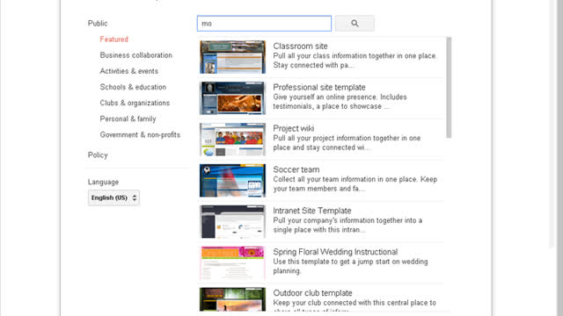
Task: Click 'Collect all your team information' description
Action: [355, 184]
